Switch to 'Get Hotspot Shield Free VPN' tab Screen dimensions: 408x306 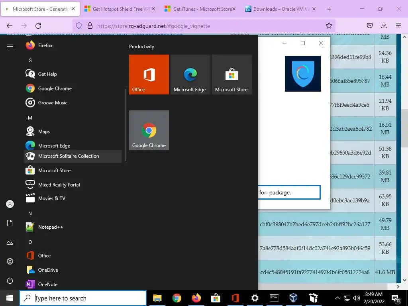pyautogui.click(x=120, y=9)
